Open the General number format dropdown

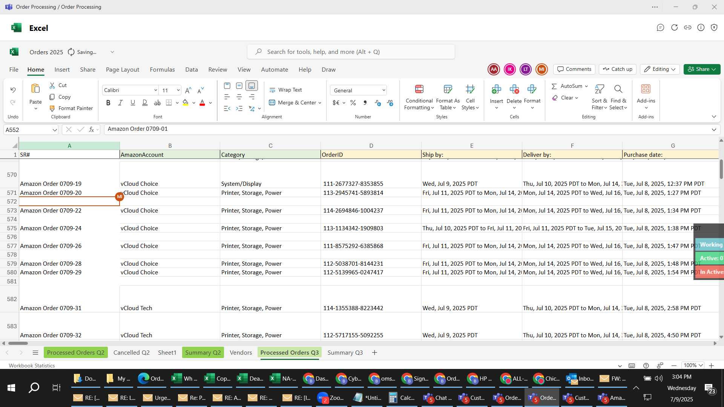[383, 90]
